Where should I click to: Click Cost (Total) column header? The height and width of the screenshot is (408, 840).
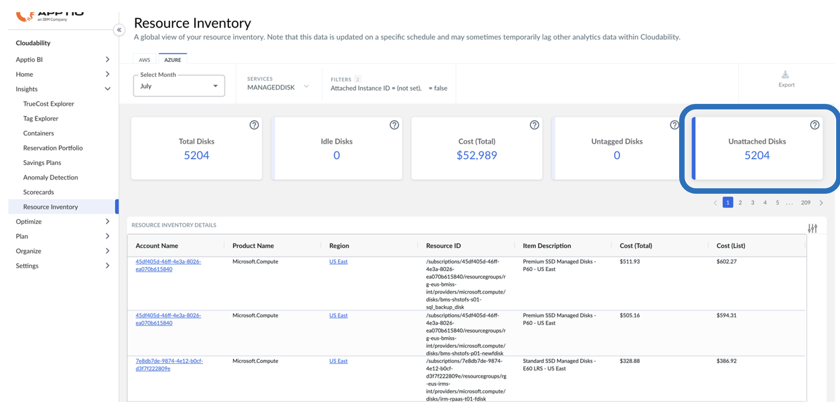point(635,246)
